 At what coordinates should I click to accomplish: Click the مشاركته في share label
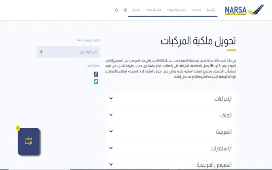(93, 66)
